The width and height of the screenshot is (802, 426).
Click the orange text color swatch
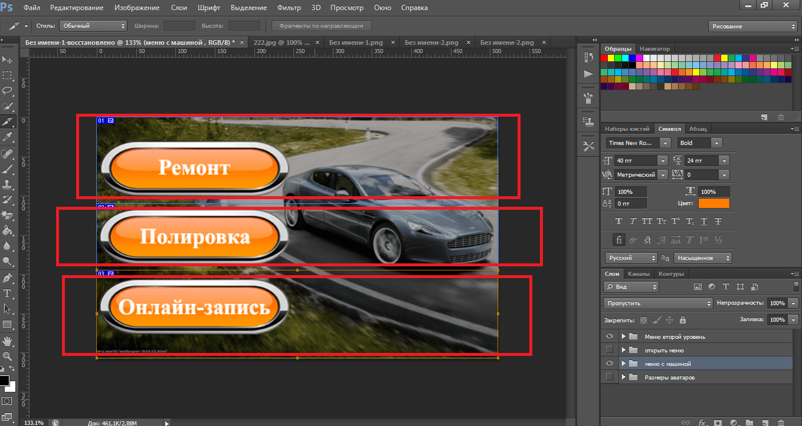pos(713,203)
